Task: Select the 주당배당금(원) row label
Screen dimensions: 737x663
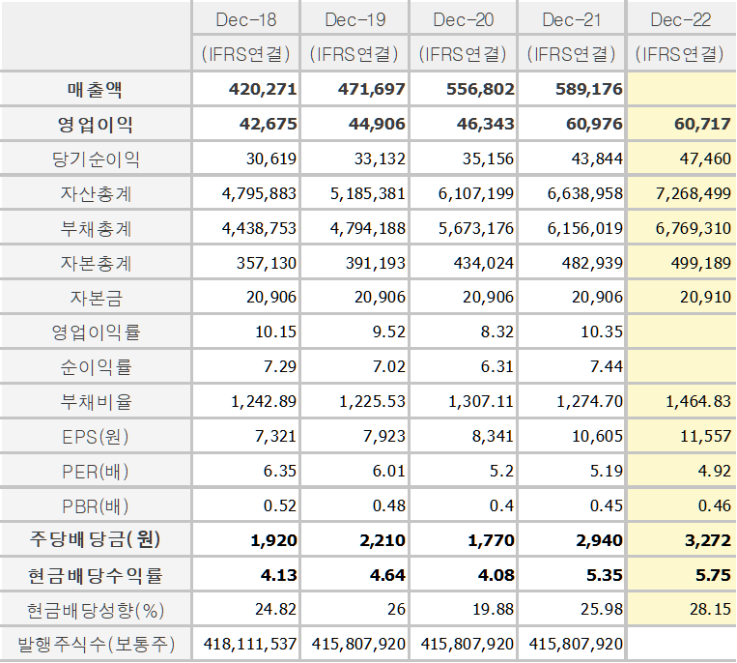Action: (x=96, y=540)
